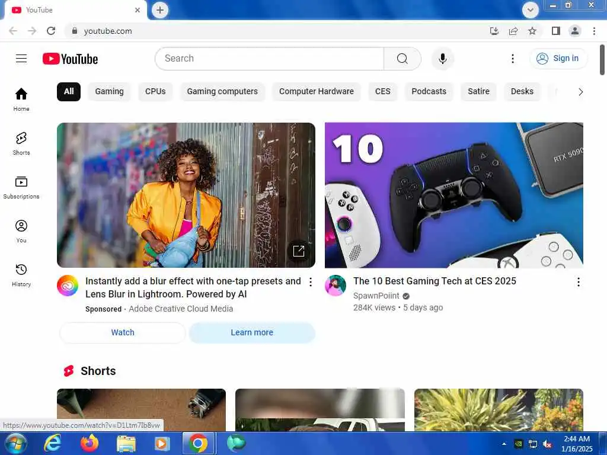The height and width of the screenshot is (455, 607).
Task: Click the Sign in button
Action: (558, 59)
